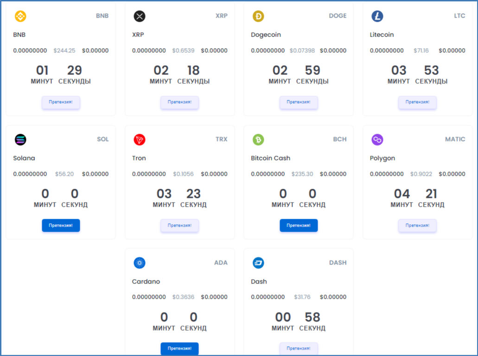Click the Cardano price $0.3636

[183, 297]
